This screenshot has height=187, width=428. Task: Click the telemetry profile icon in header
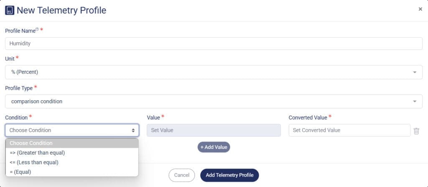pos(10,10)
